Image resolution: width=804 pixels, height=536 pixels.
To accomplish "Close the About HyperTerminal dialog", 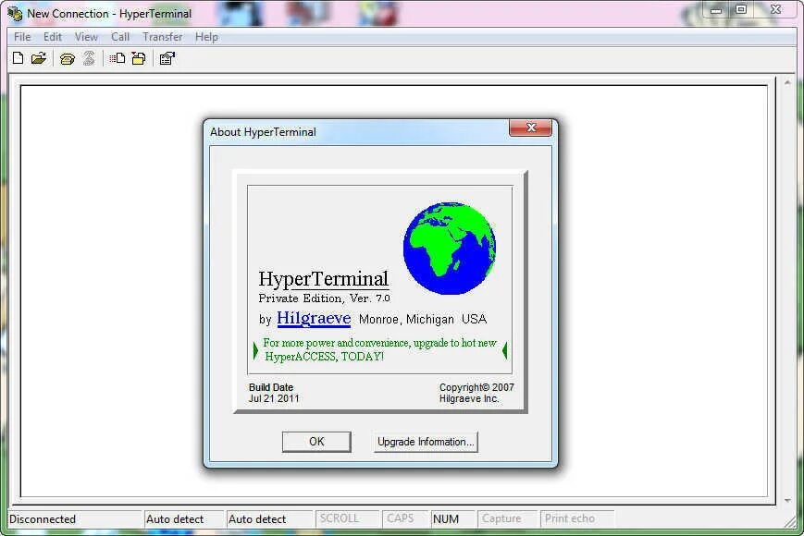I will tap(531, 128).
